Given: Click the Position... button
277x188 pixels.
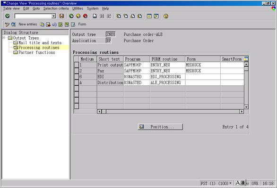Looking at the screenshot, I should (x=160, y=127).
